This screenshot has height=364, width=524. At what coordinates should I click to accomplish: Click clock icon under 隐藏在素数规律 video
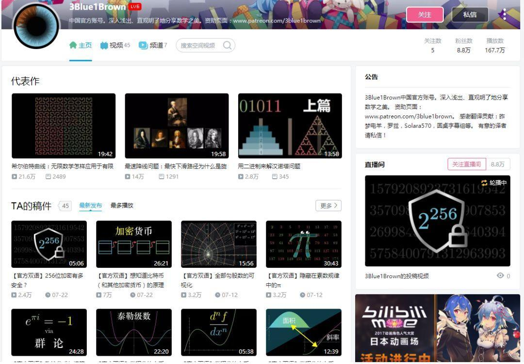(x=302, y=295)
